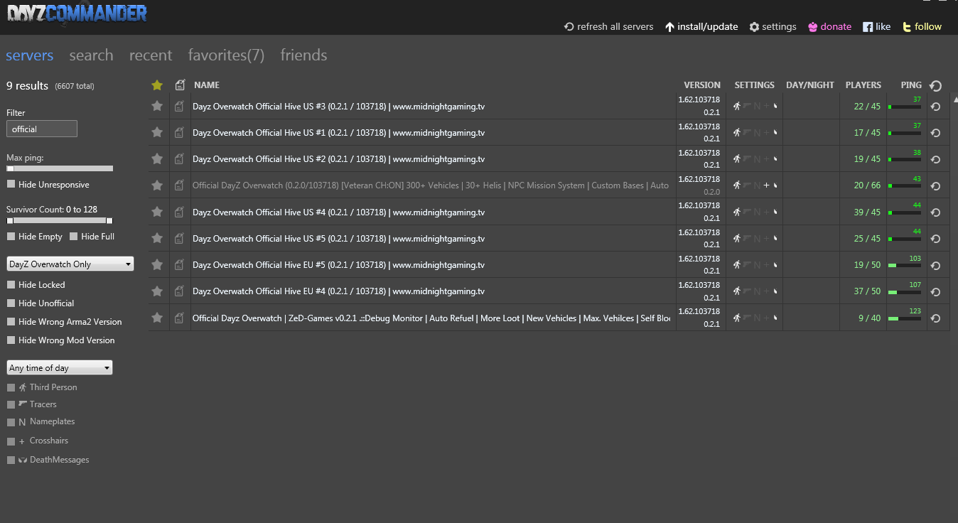Open the recent tab
This screenshot has height=523, width=958.
pyautogui.click(x=151, y=55)
